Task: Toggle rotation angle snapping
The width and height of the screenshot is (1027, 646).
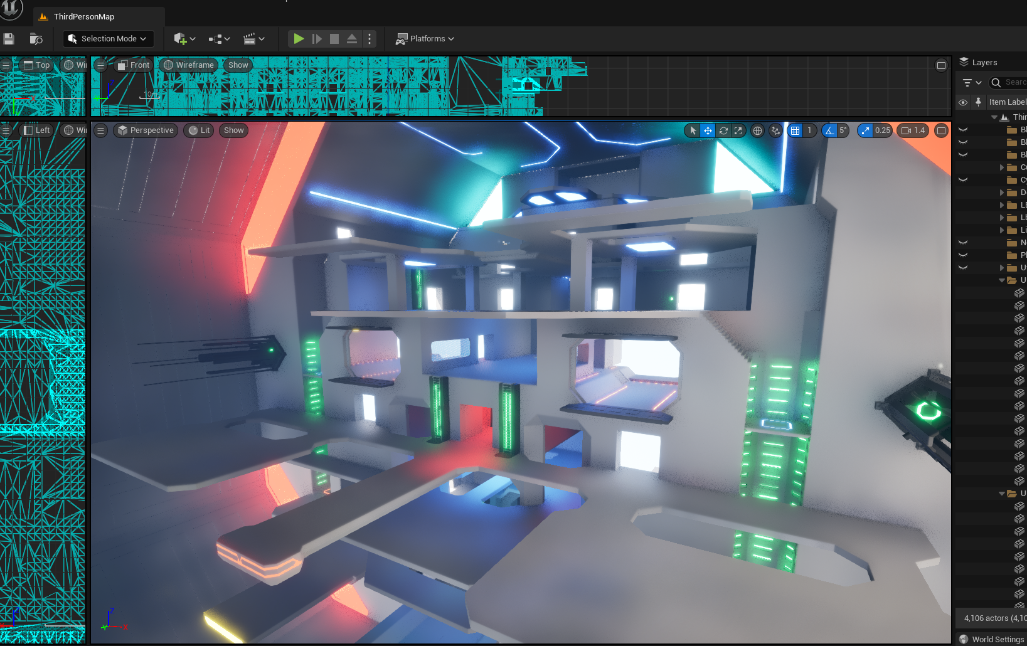Action: tap(830, 130)
